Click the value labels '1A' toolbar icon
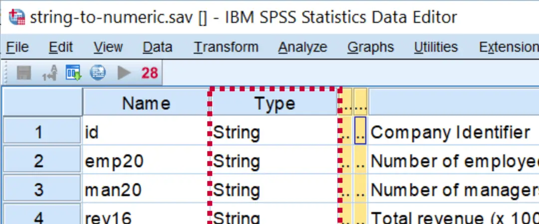 click(49, 74)
